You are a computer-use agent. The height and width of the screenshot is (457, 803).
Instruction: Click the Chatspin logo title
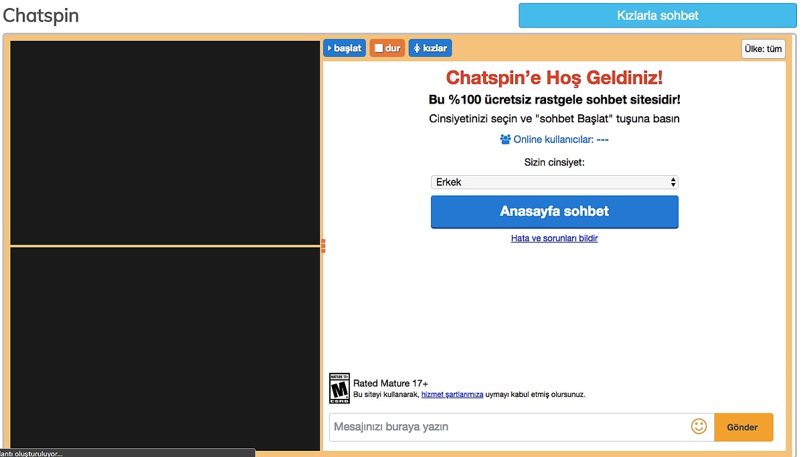pos(41,15)
